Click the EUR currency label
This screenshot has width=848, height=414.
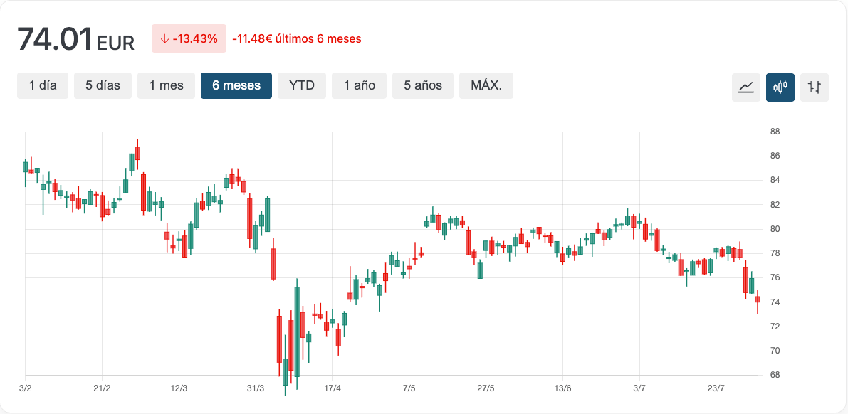(115, 43)
